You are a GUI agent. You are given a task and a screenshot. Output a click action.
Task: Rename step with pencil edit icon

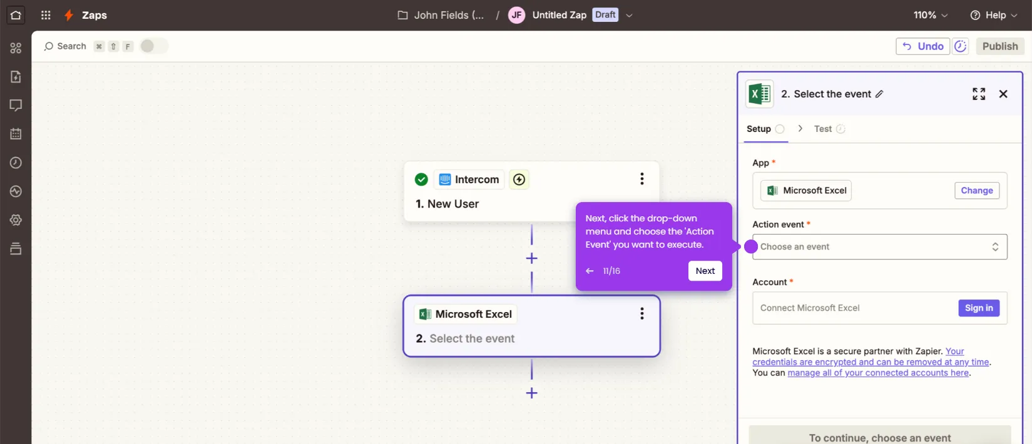coord(879,94)
